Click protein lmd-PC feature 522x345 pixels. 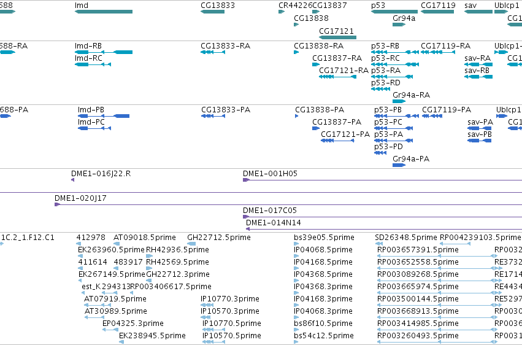pyautogui.click(x=94, y=128)
